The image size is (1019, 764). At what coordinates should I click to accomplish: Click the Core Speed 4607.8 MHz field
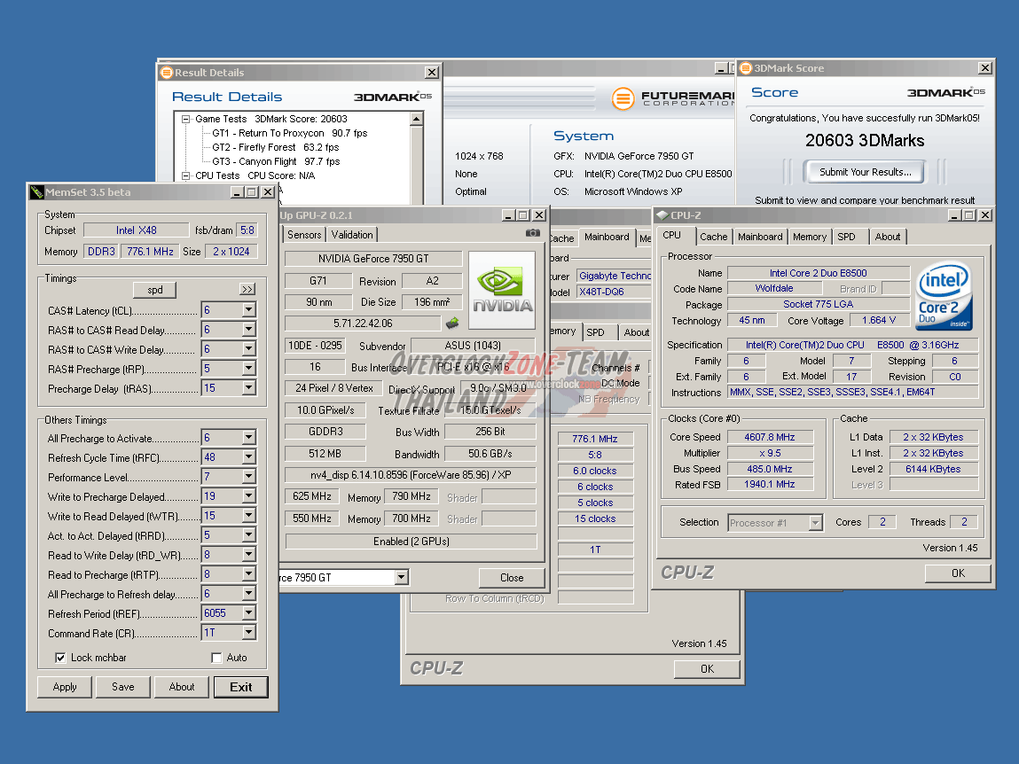click(x=770, y=437)
